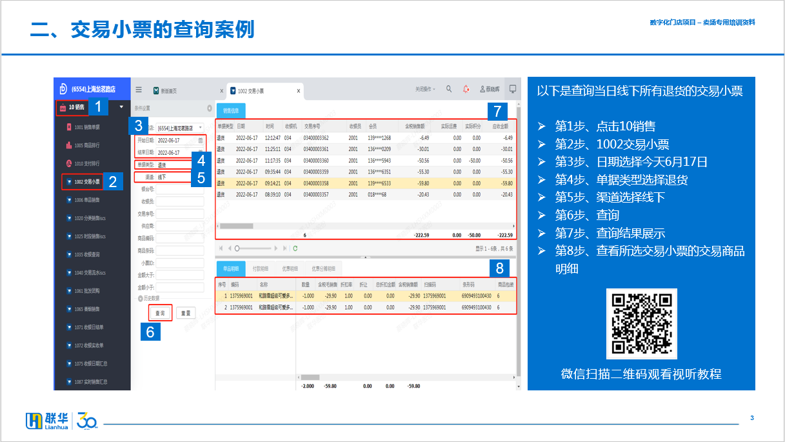This screenshot has height=442, width=785.
Task: Open the 关闭操作 dropdown
Action: click(x=425, y=89)
